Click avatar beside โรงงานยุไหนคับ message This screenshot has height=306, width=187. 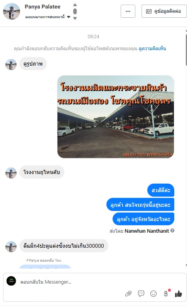point(11,173)
